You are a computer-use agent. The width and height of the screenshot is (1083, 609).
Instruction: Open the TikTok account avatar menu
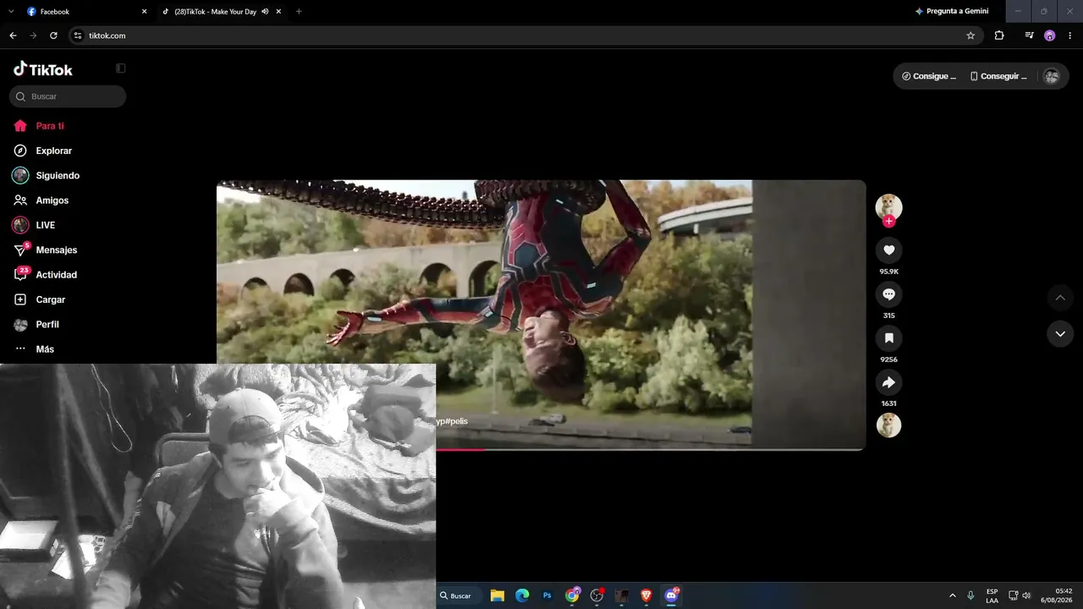(1052, 76)
